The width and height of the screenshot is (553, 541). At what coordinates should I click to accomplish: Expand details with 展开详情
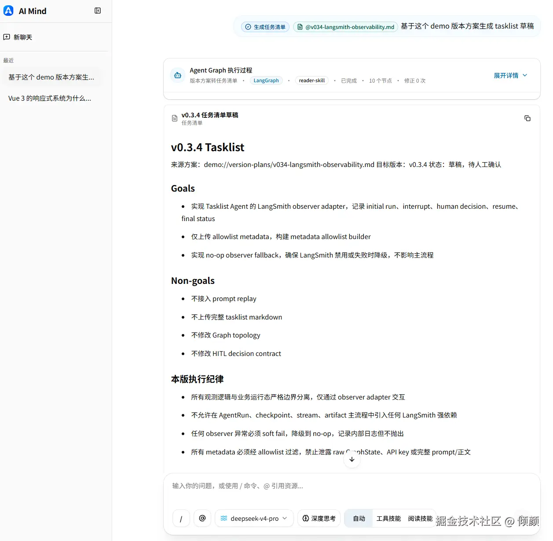tap(510, 75)
